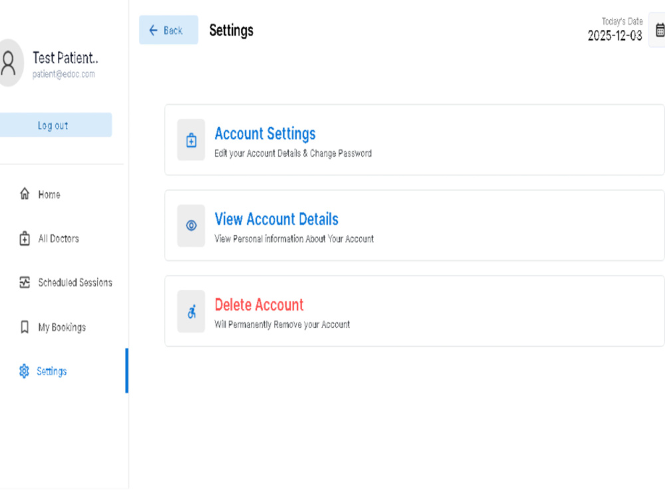Click the Account Settings card icon
Screen dimensions: 665x498
[x=192, y=139]
